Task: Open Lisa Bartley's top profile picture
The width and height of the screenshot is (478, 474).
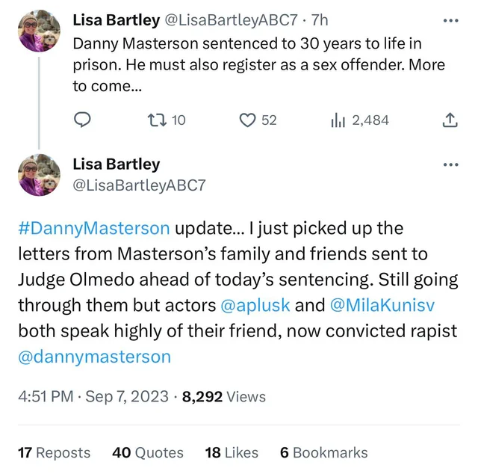Action: pyautogui.click(x=38, y=31)
